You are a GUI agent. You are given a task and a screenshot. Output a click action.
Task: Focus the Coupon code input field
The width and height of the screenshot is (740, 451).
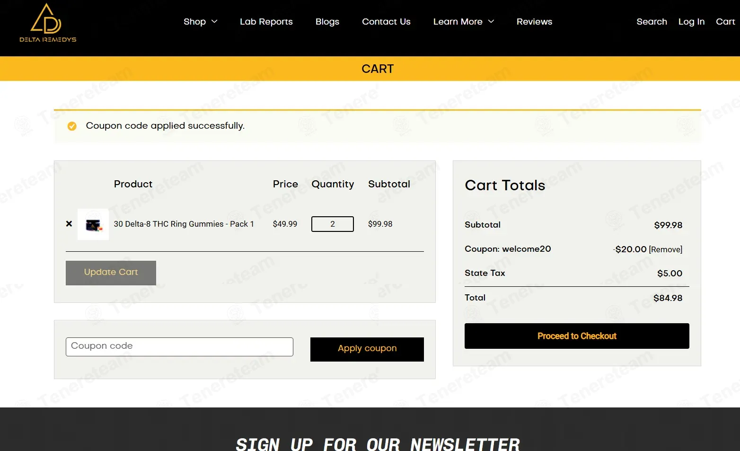point(179,347)
